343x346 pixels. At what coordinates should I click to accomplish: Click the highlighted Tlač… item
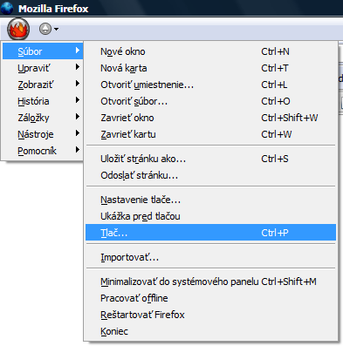coord(210,233)
